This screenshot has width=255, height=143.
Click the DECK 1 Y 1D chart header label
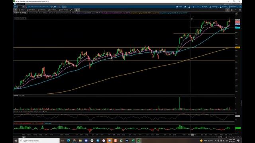[x=20, y=13]
